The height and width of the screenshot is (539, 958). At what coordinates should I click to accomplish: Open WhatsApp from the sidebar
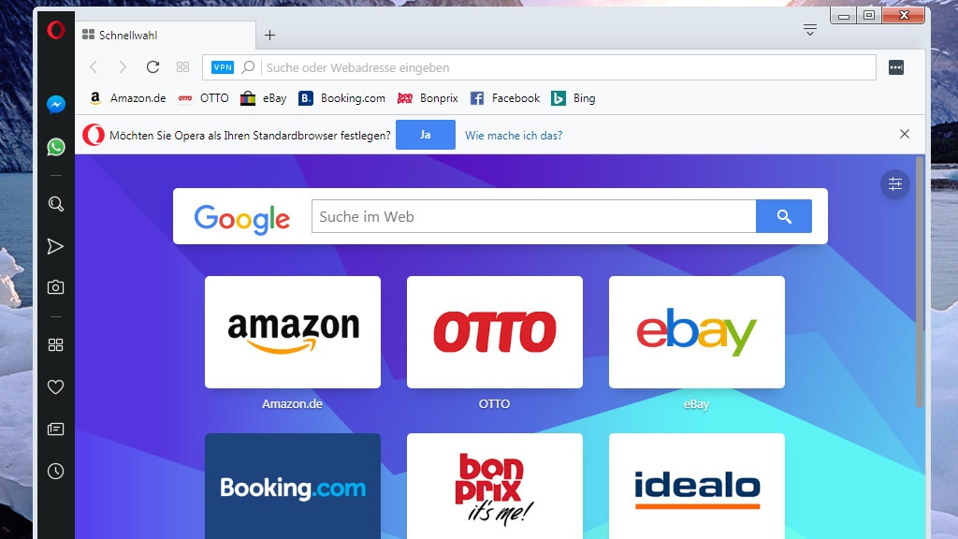(x=55, y=148)
